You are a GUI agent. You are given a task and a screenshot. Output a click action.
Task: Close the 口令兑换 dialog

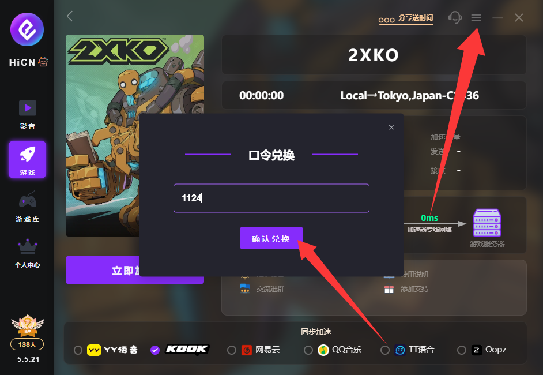click(391, 127)
